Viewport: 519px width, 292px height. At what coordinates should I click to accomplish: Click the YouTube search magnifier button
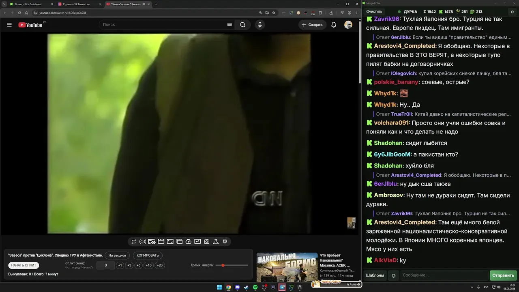(242, 25)
